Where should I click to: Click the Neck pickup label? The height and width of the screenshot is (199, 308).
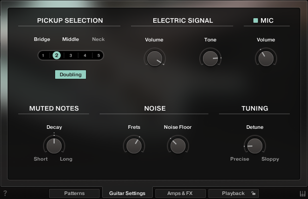99,39
